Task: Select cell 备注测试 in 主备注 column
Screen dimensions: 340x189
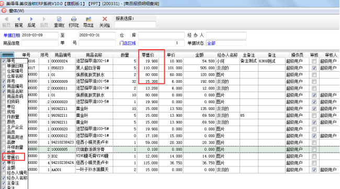Action: [x=248, y=61]
